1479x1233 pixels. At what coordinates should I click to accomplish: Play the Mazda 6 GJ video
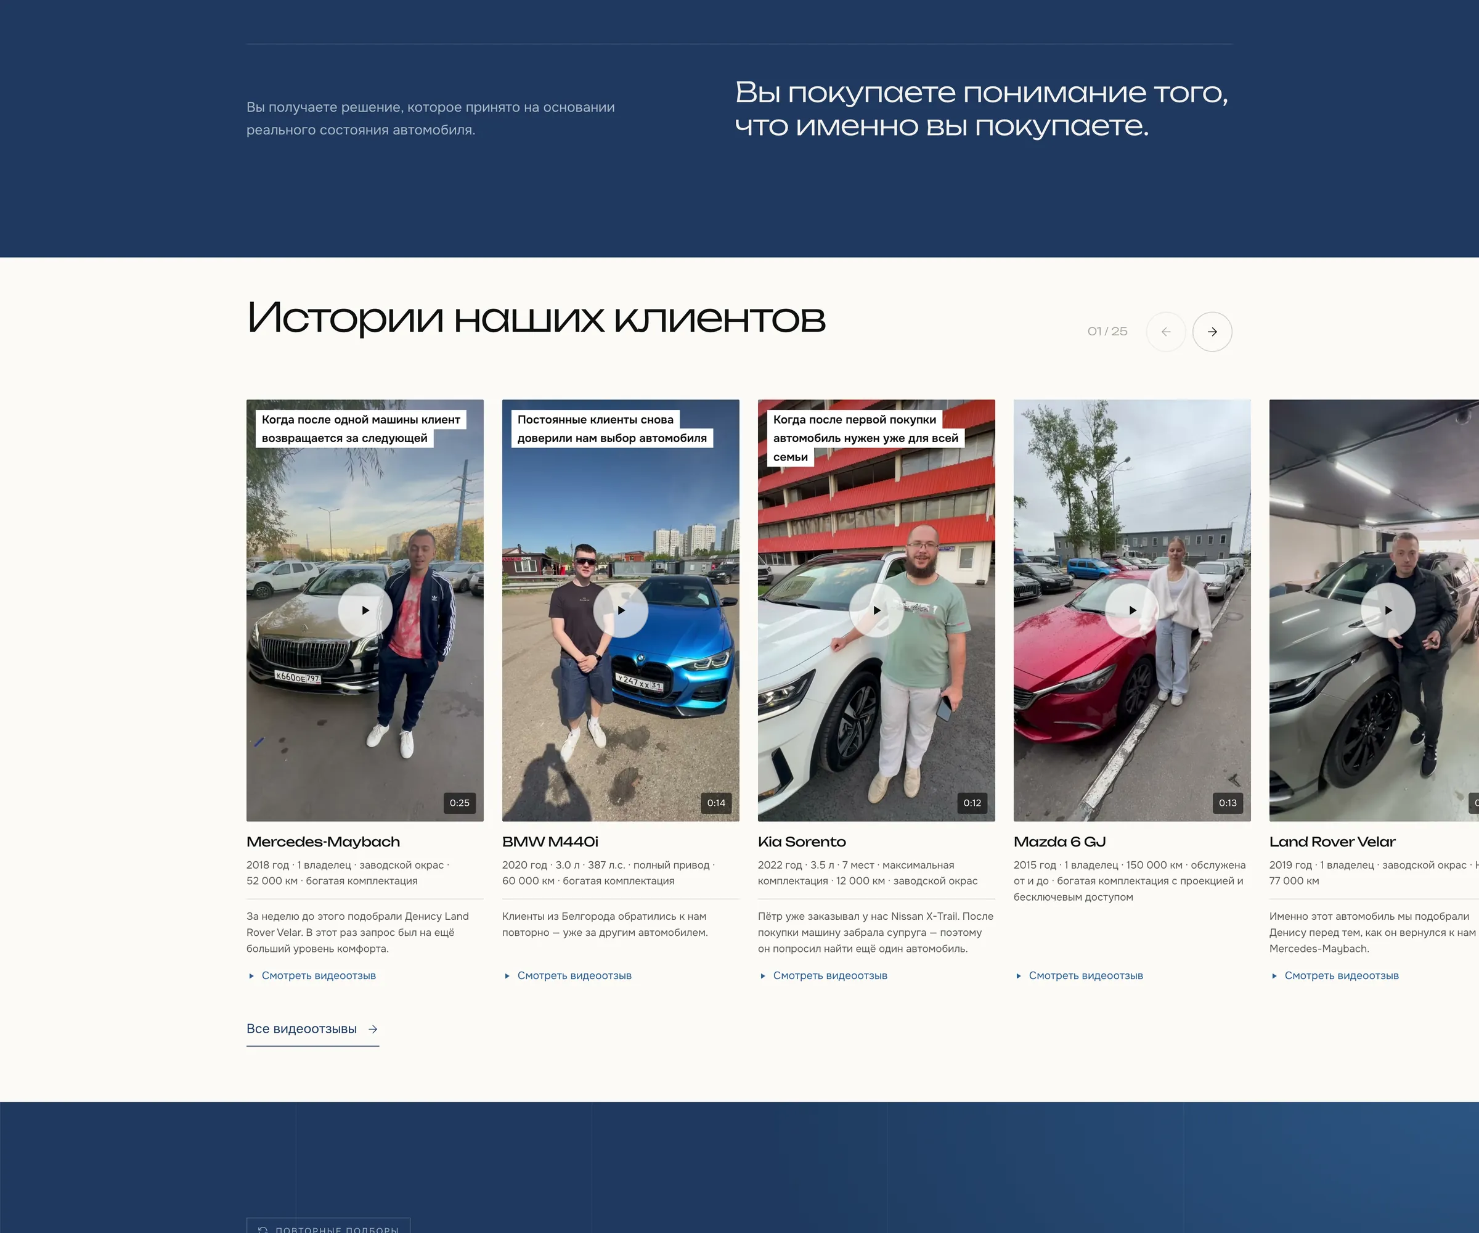tap(1132, 610)
